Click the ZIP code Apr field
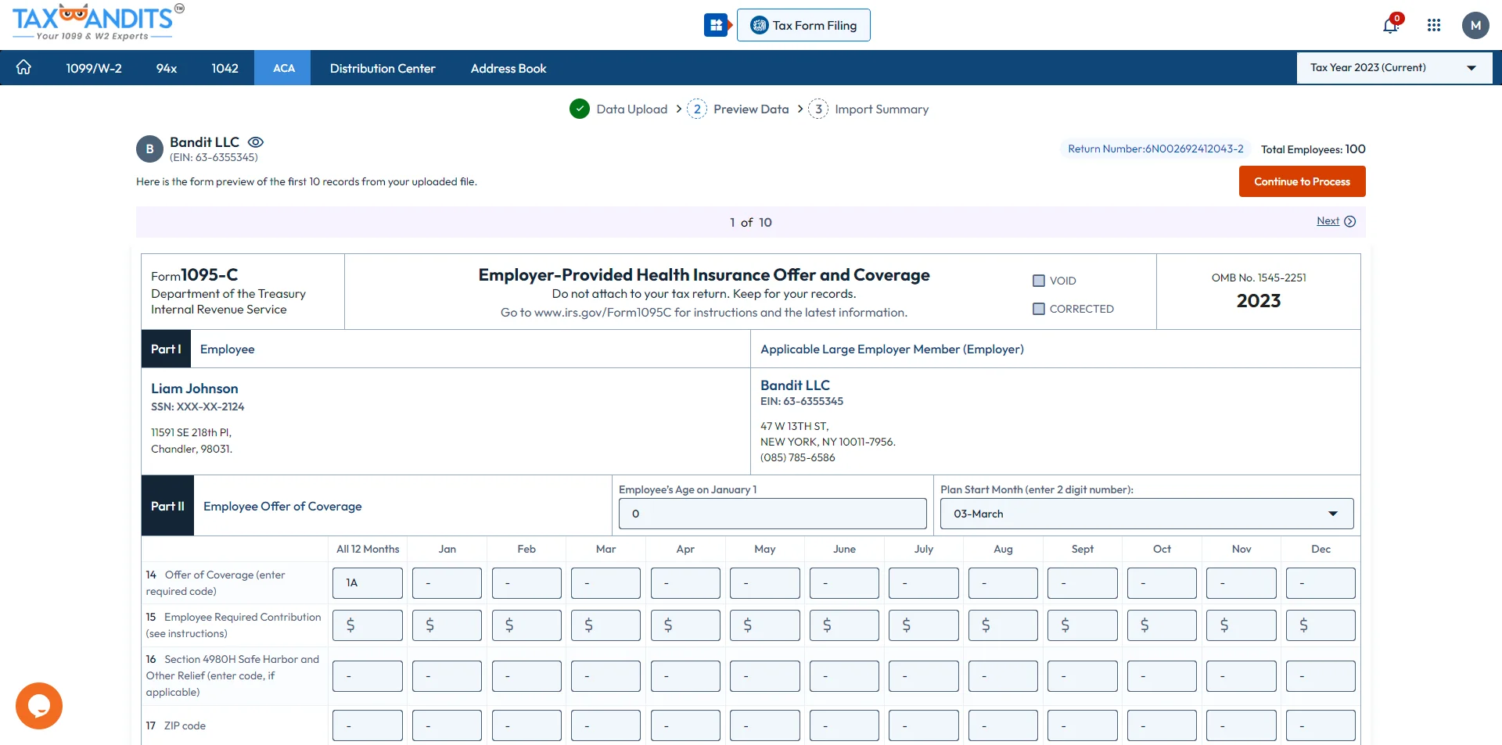 tap(685, 725)
